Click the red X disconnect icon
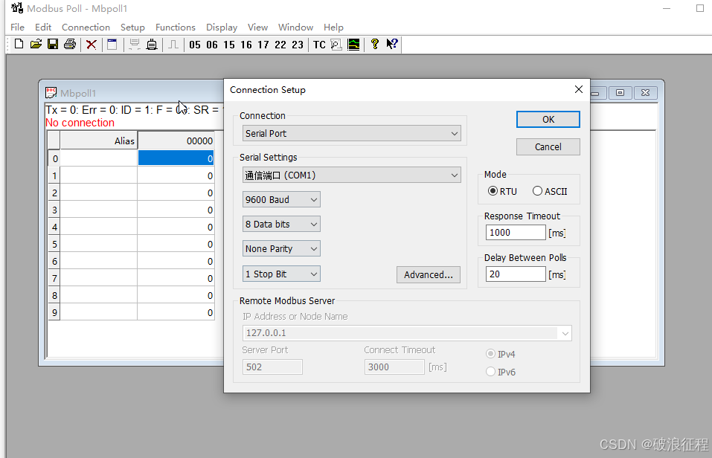Image resolution: width=712 pixels, height=458 pixels. [92, 45]
